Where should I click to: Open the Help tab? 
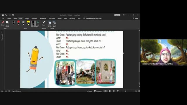(79, 18)
